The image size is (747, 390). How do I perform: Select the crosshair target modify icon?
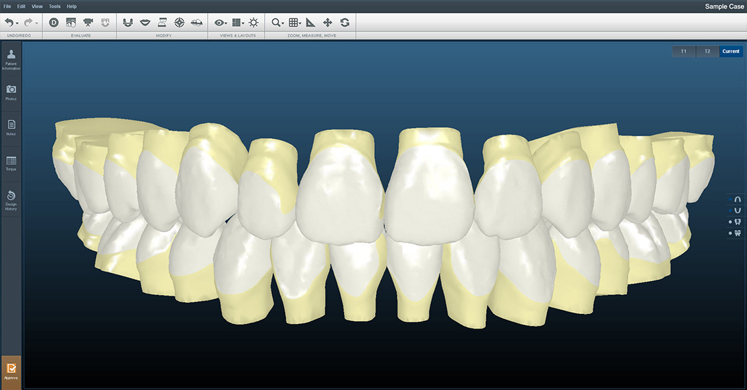pos(179,23)
